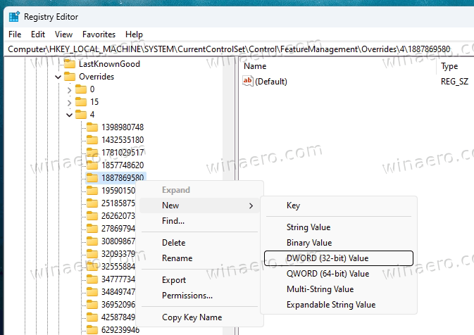This screenshot has height=335, width=474.
Task: Choose Rename from the context menu
Action: click(x=200, y=258)
